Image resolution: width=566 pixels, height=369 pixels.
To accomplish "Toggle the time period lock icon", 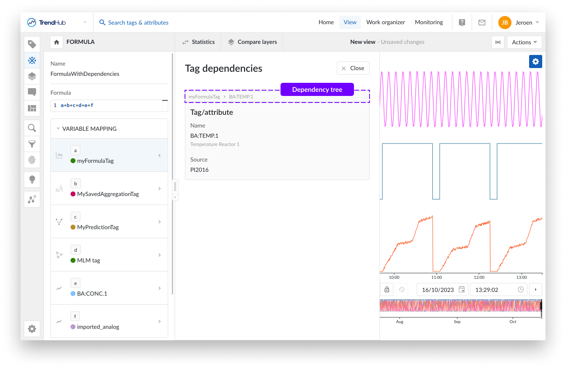I will (x=387, y=289).
